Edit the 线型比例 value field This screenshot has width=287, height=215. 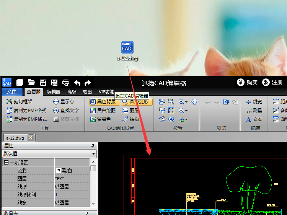[72, 195]
